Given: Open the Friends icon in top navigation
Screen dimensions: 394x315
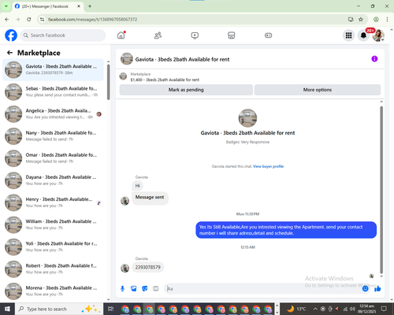Looking at the screenshot, I should pyautogui.click(x=158, y=35).
